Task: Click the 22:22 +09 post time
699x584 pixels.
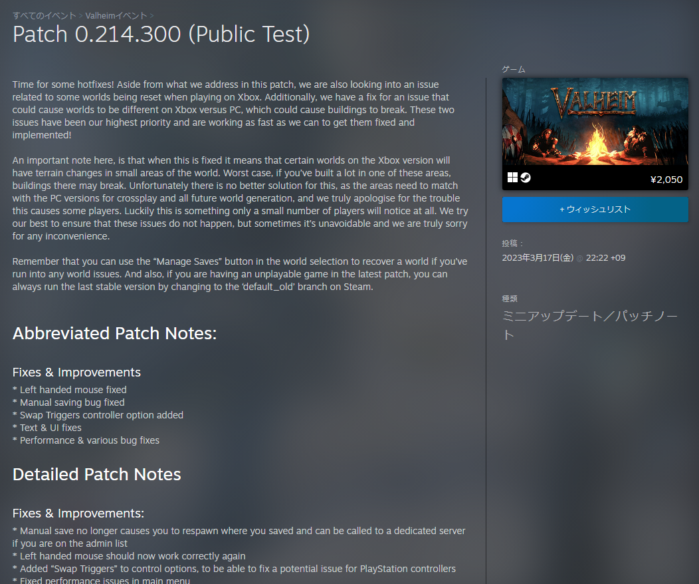Action: (x=605, y=258)
